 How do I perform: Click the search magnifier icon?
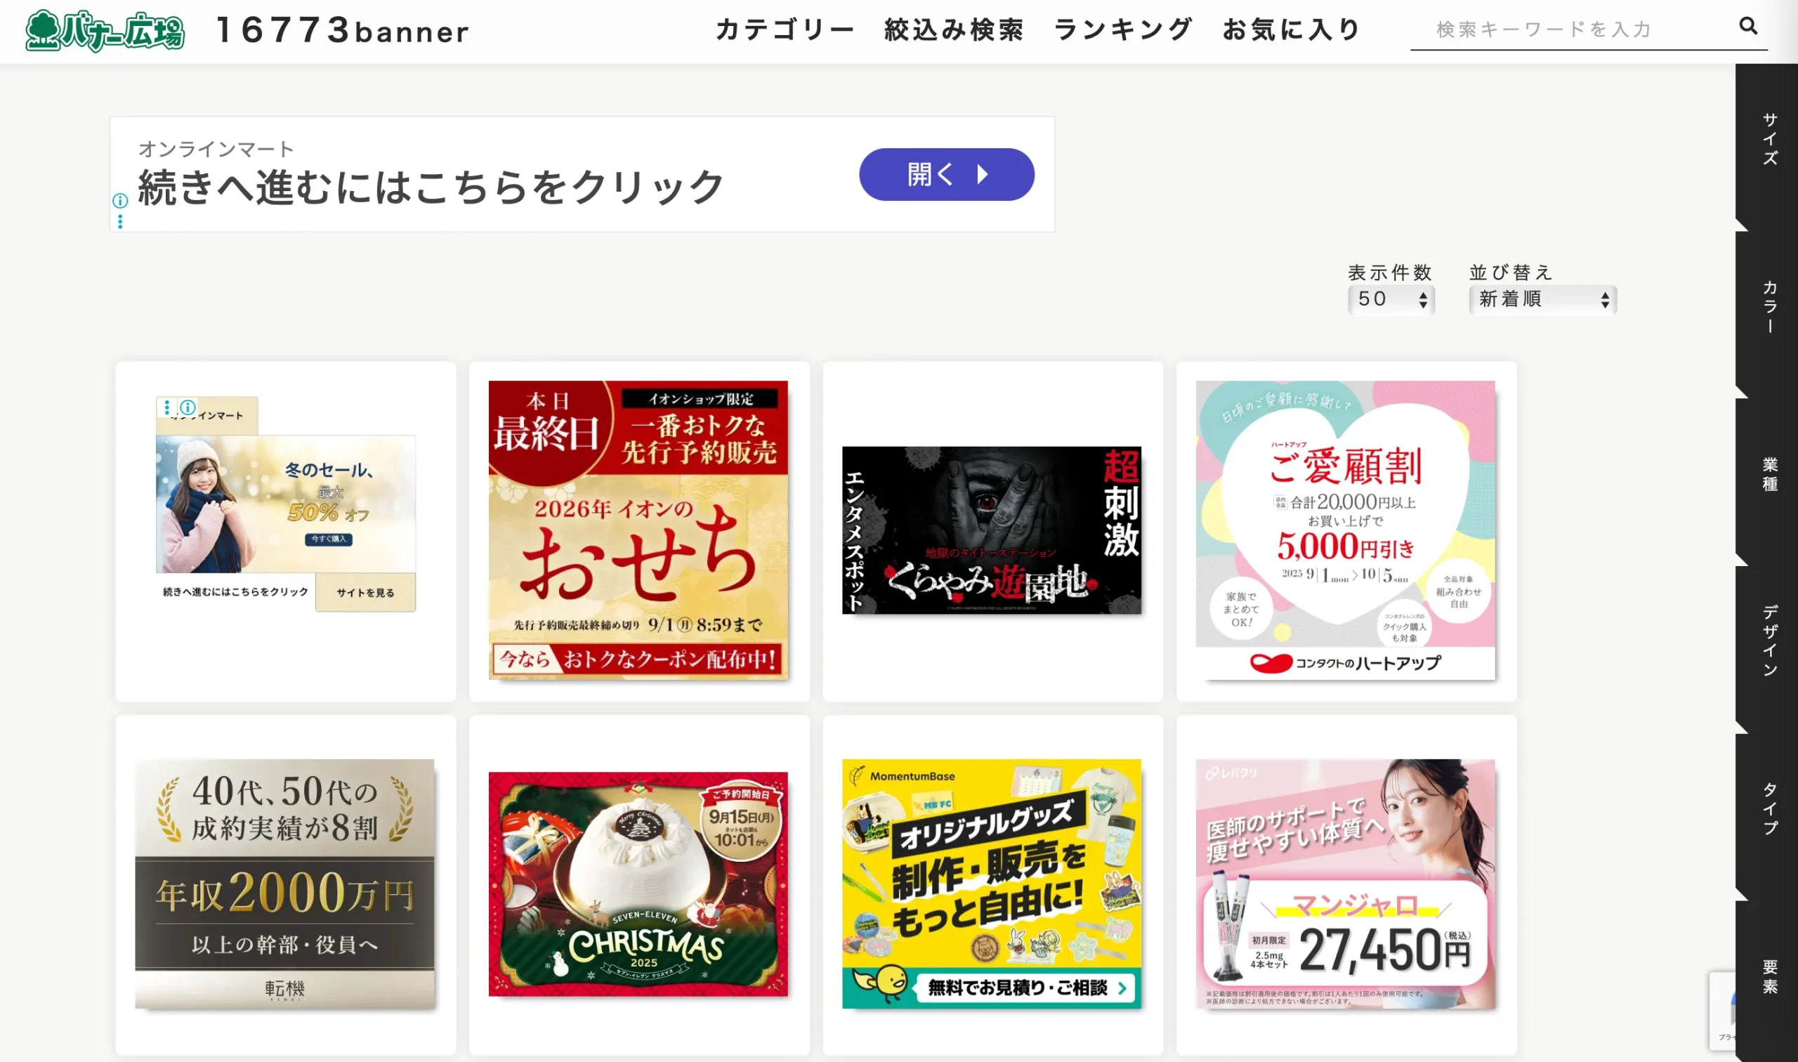[1748, 27]
